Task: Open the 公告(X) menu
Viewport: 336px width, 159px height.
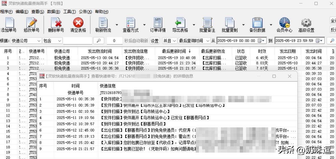Action: tap(85, 11)
